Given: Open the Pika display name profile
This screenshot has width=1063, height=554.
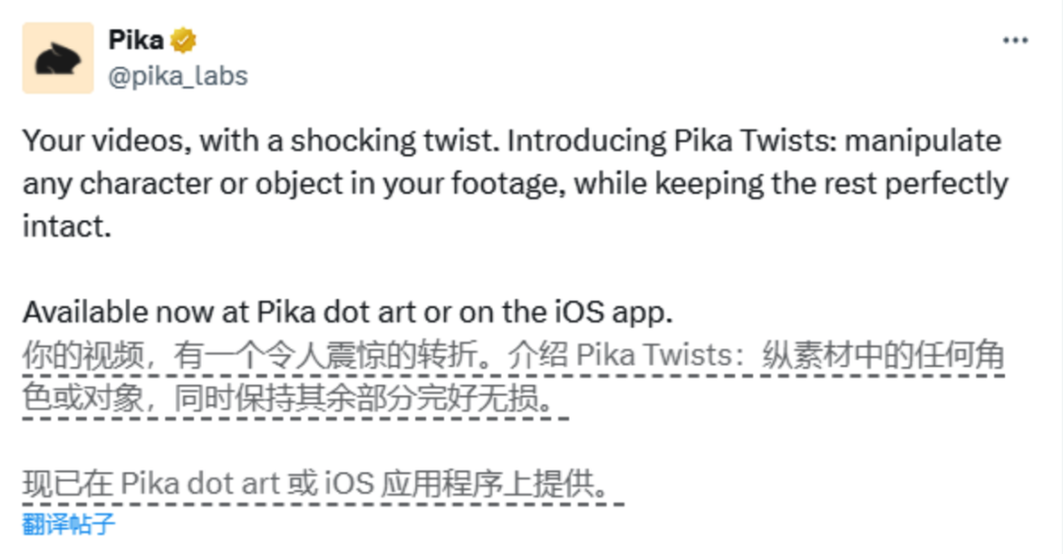Looking at the screenshot, I should tap(136, 40).
